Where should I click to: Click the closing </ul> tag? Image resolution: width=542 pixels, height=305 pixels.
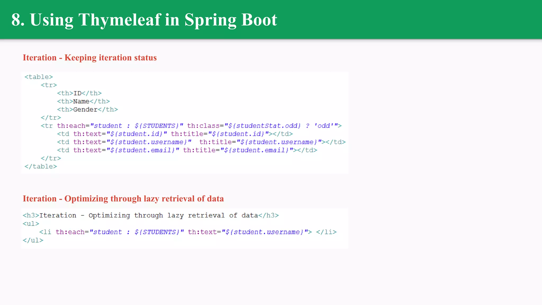click(x=33, y=240)
